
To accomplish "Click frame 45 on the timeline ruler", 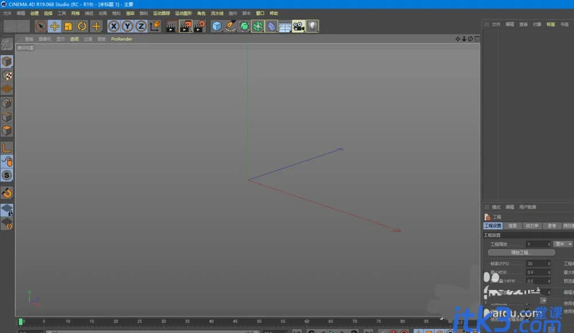I will point(235,322).
